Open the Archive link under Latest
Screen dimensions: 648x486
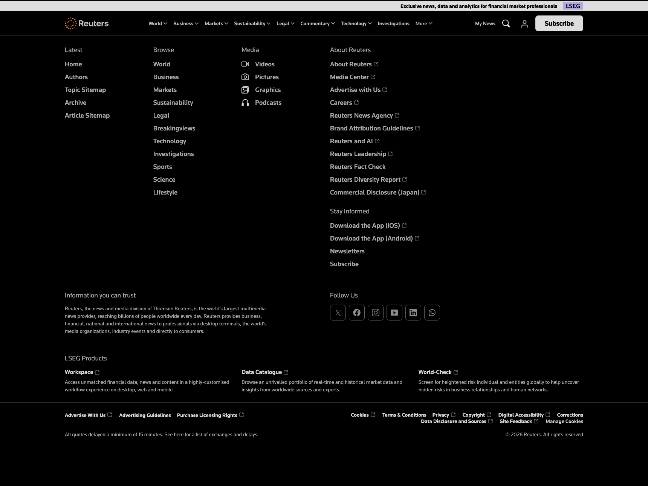point(76,103)
